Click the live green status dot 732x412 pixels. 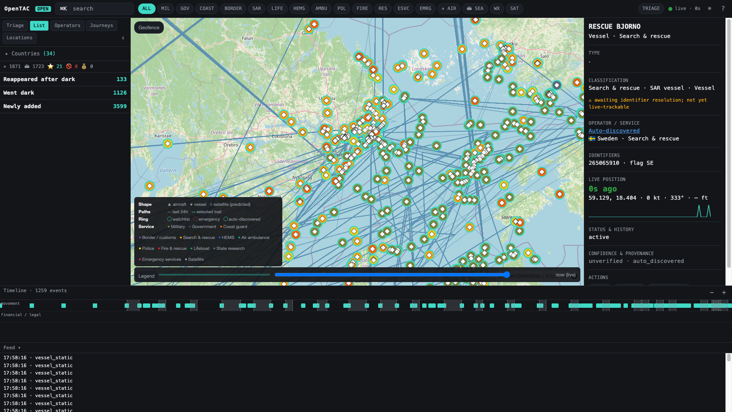pyautogui.click(x=670, y=9)
